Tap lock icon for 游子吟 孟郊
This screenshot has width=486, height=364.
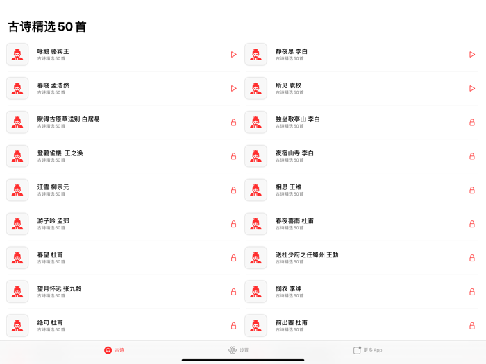click(234, 224)
